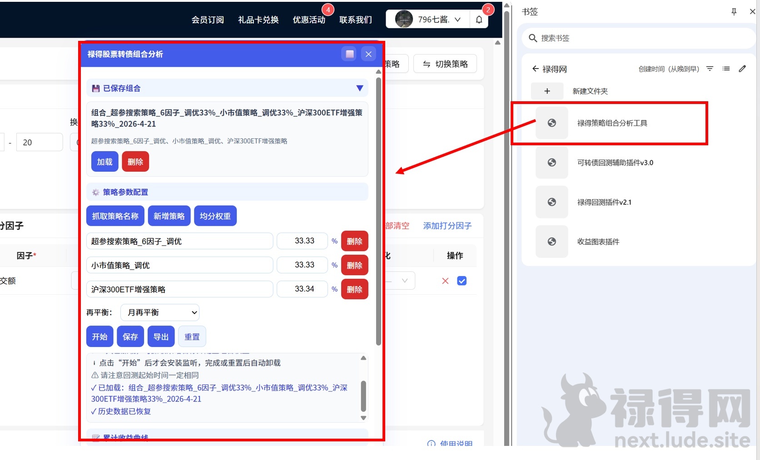Start the analysis with 开始
This screenshot has height=460, width=760.
pos(100,336)
